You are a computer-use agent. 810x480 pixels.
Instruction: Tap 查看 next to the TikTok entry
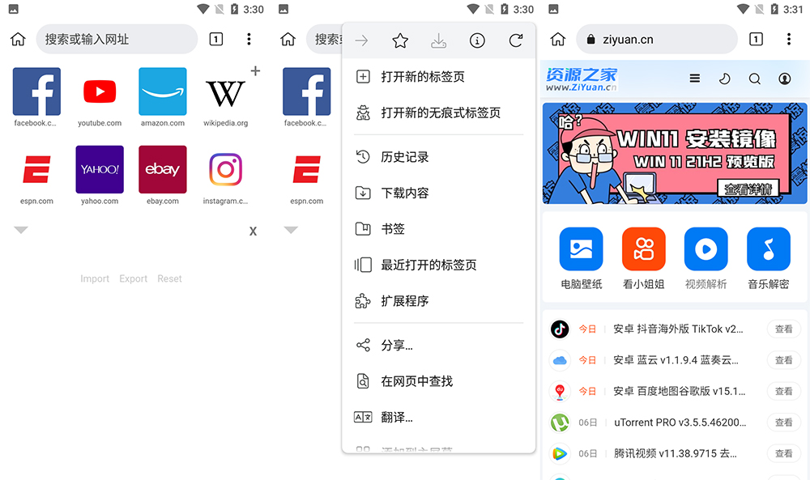click(783, 329)
